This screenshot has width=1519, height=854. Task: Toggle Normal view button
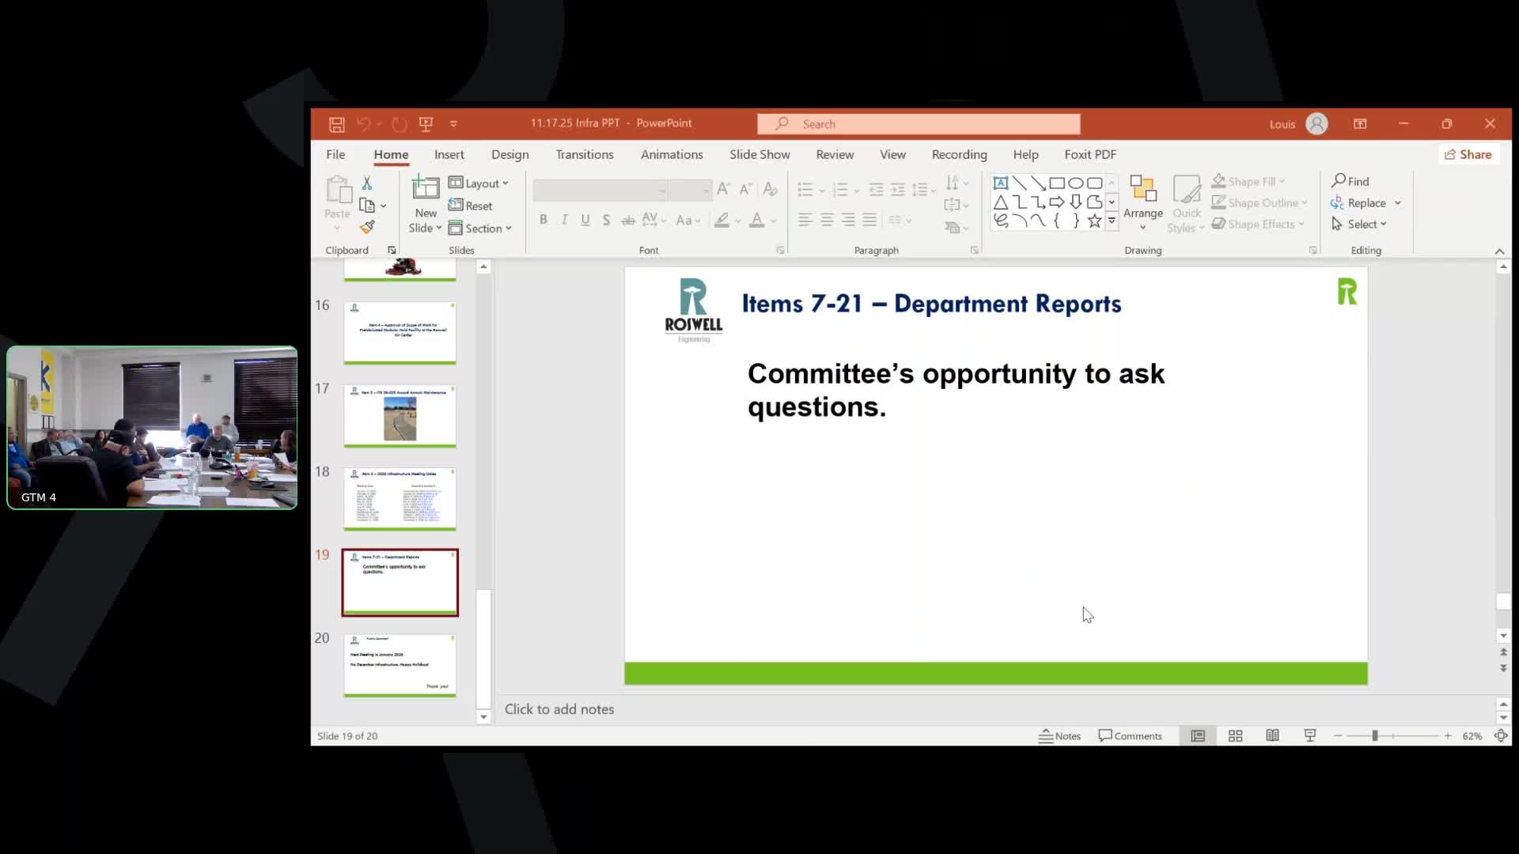[x=1198, y=736]
